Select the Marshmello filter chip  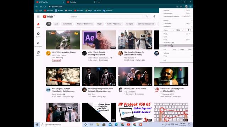click(x=67, y=24)
